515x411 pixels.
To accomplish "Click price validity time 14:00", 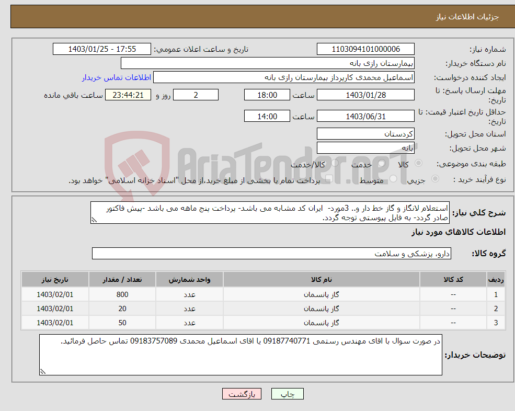I will pos(267,116).
